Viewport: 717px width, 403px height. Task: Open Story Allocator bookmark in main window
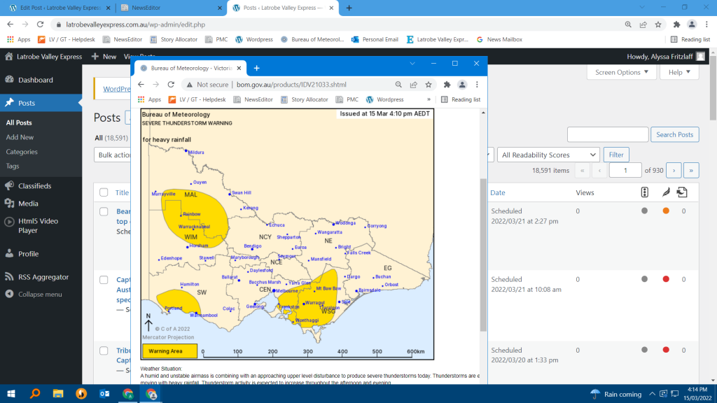point(174,39)
